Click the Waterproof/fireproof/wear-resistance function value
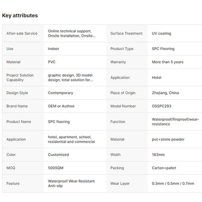 click(175, 122)
